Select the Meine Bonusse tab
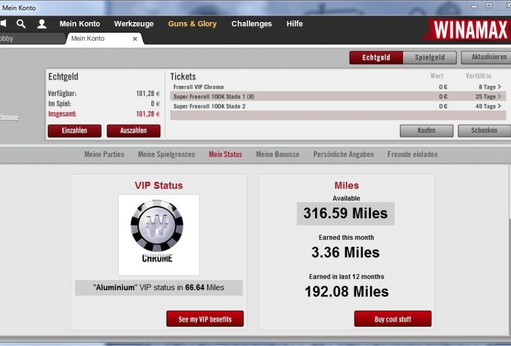Viewport: 511px width, 346px height. coord(277,154)
